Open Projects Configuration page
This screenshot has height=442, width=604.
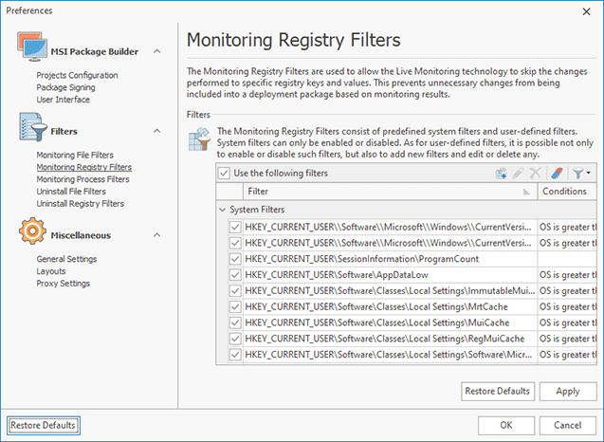coord(77,75)
